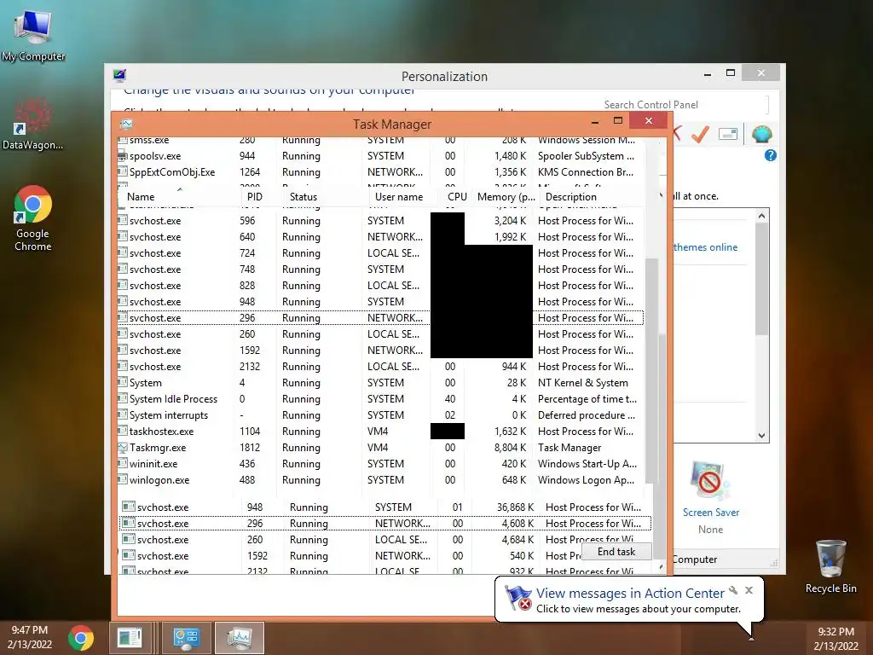This screenshot has height=655, width=873.
Task: Select svchost.exe with PID 828
Action: click(381, 285)
